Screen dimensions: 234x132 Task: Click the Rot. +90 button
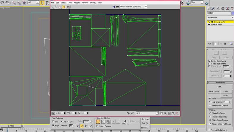pyautogui.click(x=145, y=120)
